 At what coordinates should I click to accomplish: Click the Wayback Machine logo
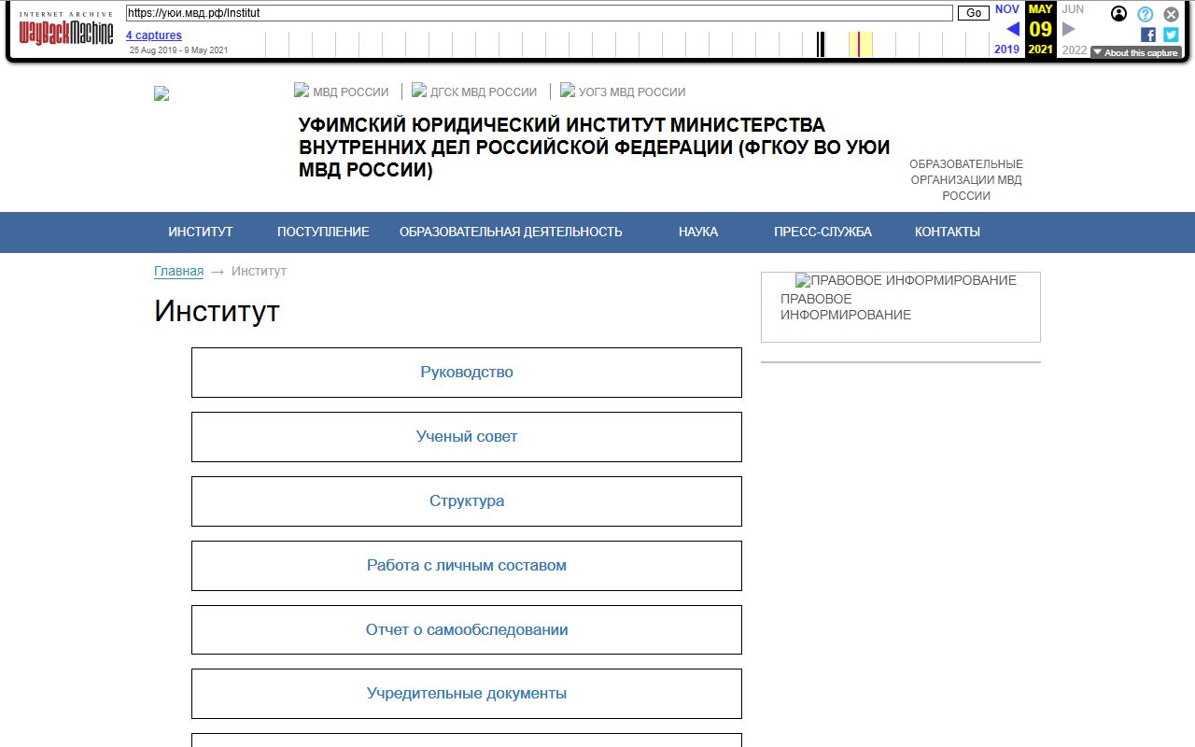point(66,30)
